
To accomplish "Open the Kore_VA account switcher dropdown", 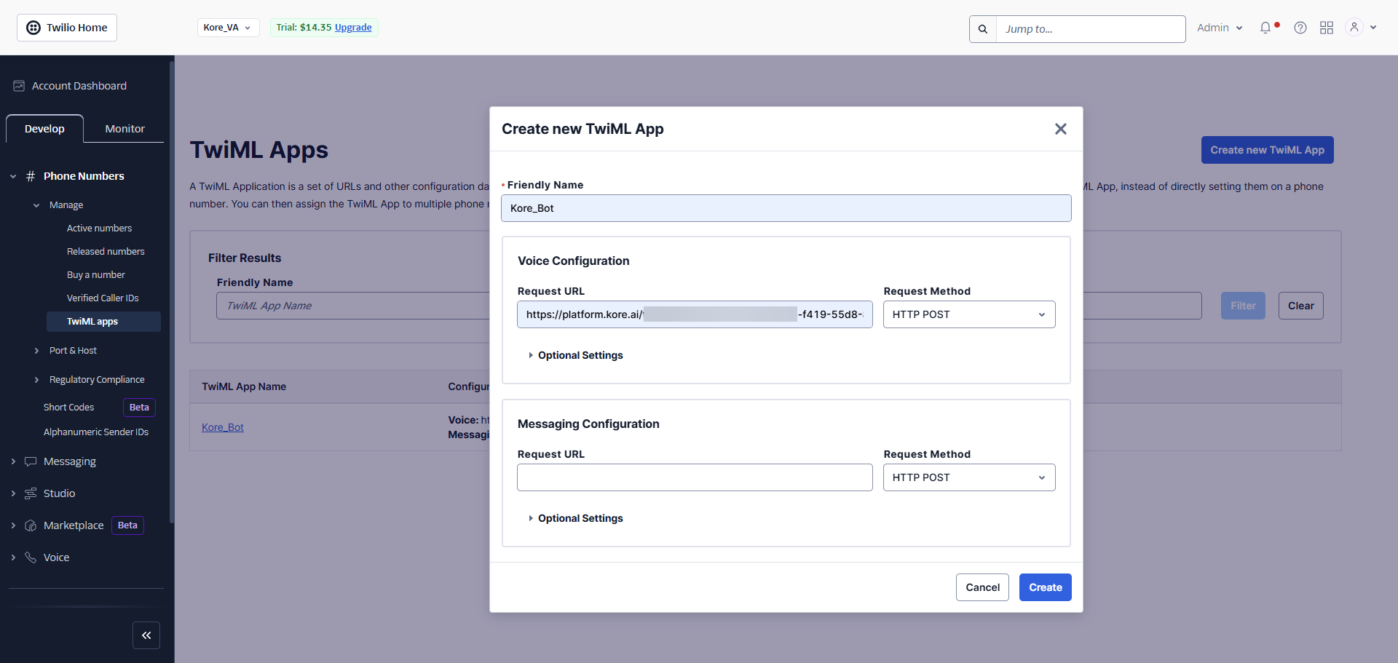I will 228,27.
